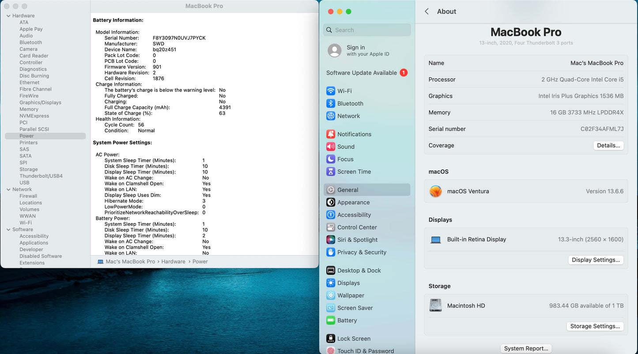The height and width of the screenshot is (354, 638).
Task: Click the Display Settings button
Action: (x=596, y=260)
